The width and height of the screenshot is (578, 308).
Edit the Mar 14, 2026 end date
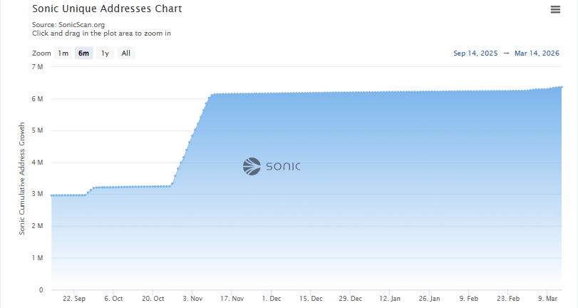[x=536, y=53]
